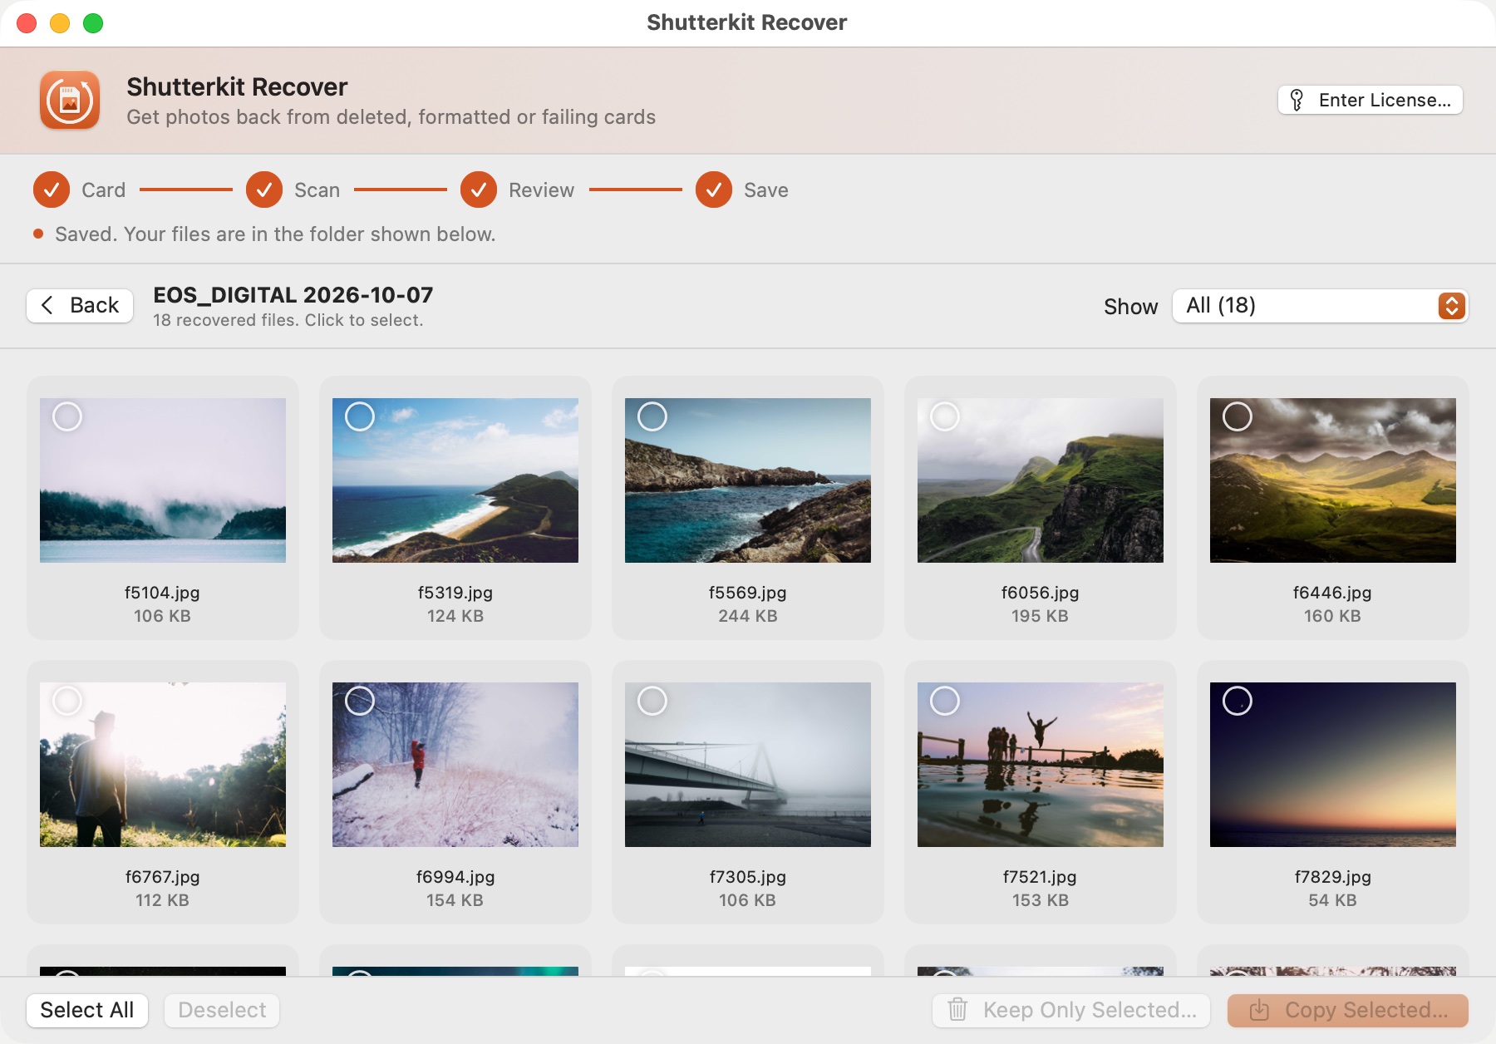Click the copy icon in Copy Selected
This screenshot has width=1496, height=1044.
1259,1010
